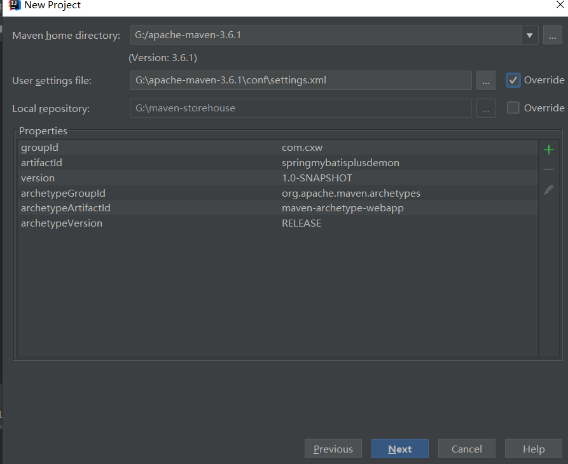Click the minus remove property icon

point(548,170)
